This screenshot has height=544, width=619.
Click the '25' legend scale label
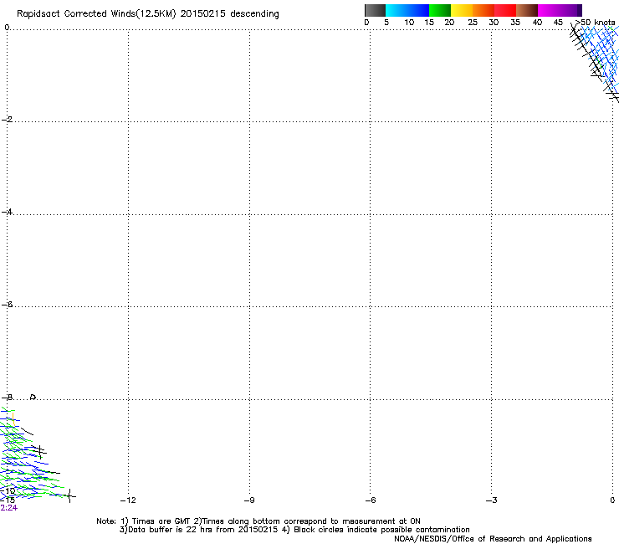pos(473,23)
